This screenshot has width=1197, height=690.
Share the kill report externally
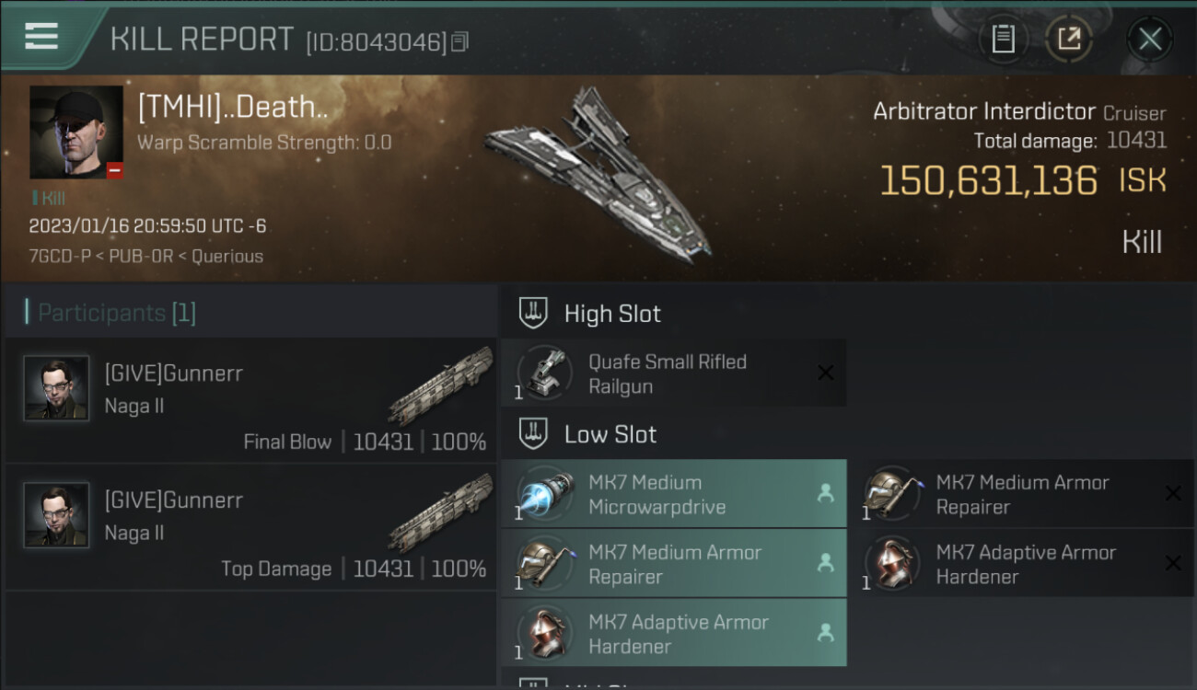click(x=1068, y=39)
